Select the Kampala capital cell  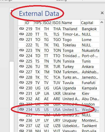click(90, 88)
